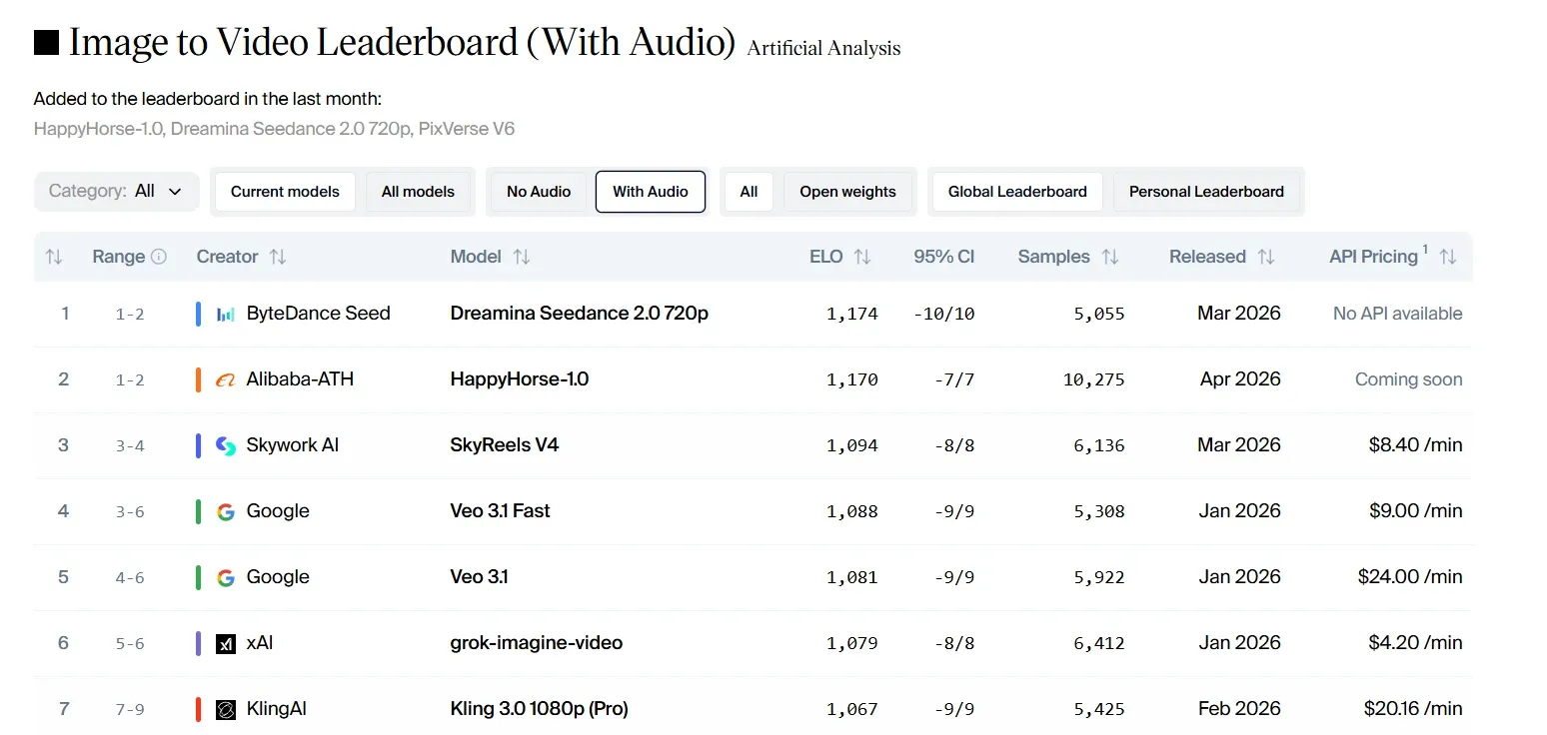Click the Feb 2026 release date
This screenshot has height=735, width=1547.
(1239, 709)
